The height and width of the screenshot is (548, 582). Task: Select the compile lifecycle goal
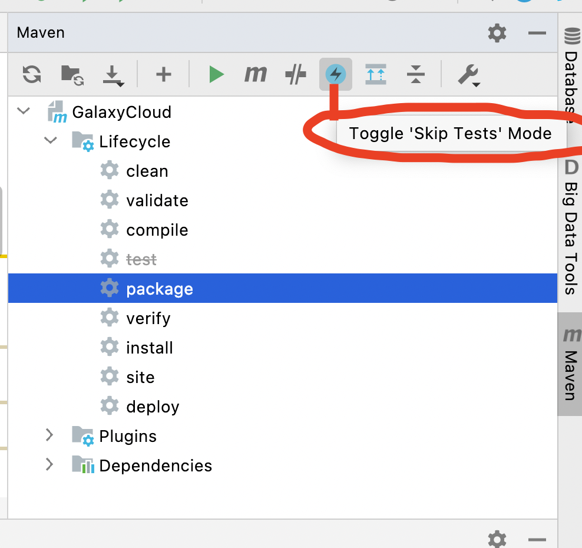[x=157, y=230]
